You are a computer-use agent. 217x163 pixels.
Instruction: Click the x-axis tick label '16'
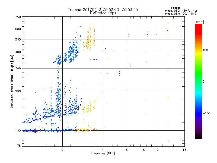pos(184,150)
